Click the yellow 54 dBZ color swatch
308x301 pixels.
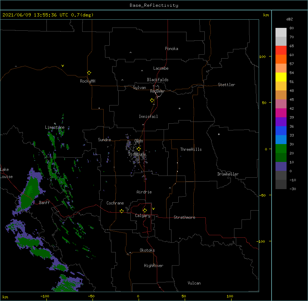(x=281, y=77)
